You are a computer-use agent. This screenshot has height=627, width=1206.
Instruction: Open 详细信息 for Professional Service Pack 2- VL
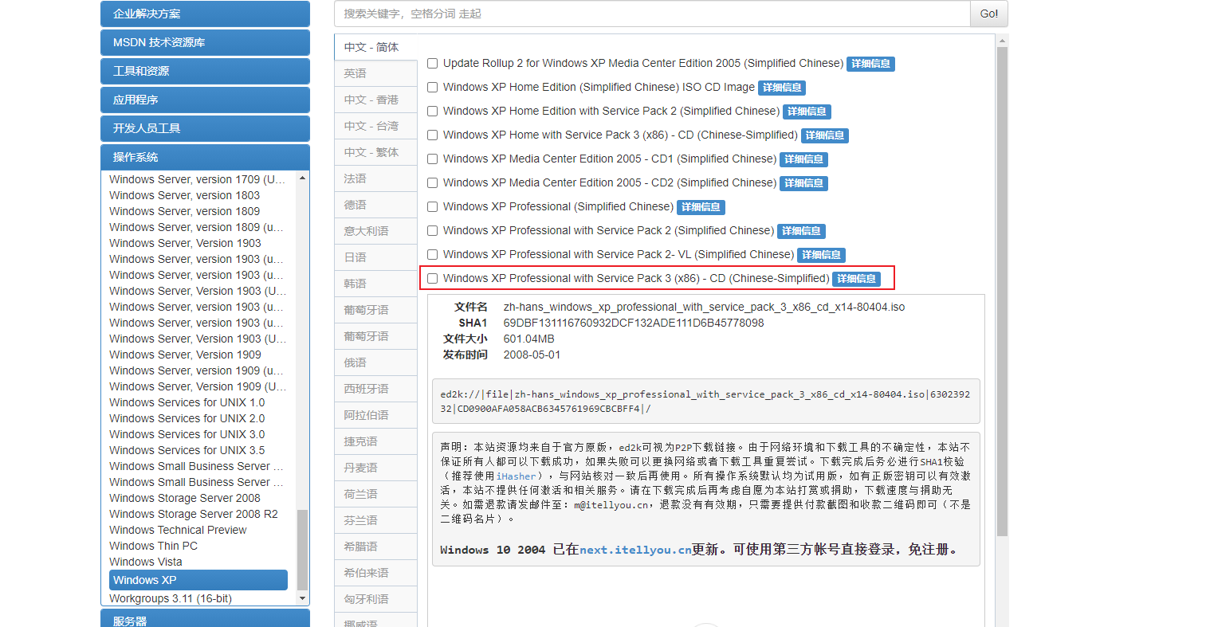[822, 255]
